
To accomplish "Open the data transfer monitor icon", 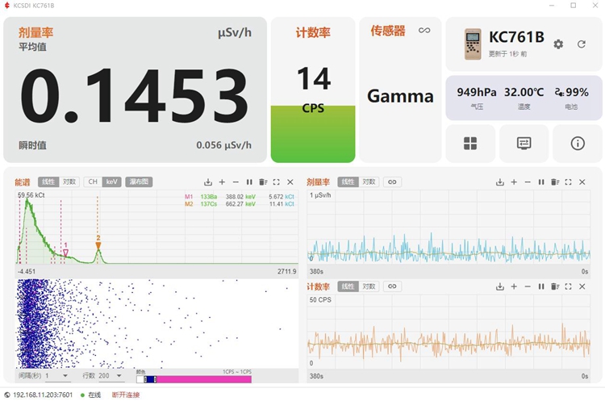I will (524, 144).
